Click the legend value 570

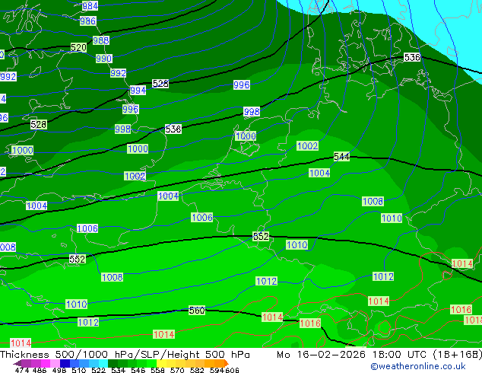pyautogui.click(x=177, y=370)
